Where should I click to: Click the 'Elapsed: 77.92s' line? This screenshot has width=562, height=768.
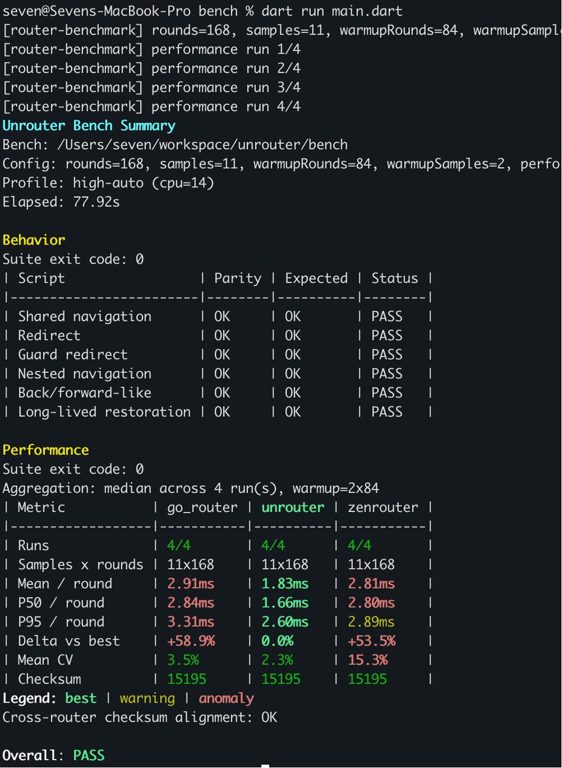coord(61,203)
